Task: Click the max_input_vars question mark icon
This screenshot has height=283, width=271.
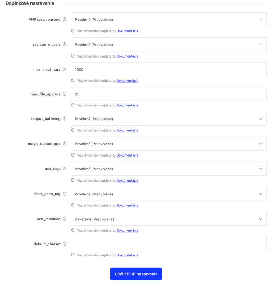Action: (x=65, y=69)
